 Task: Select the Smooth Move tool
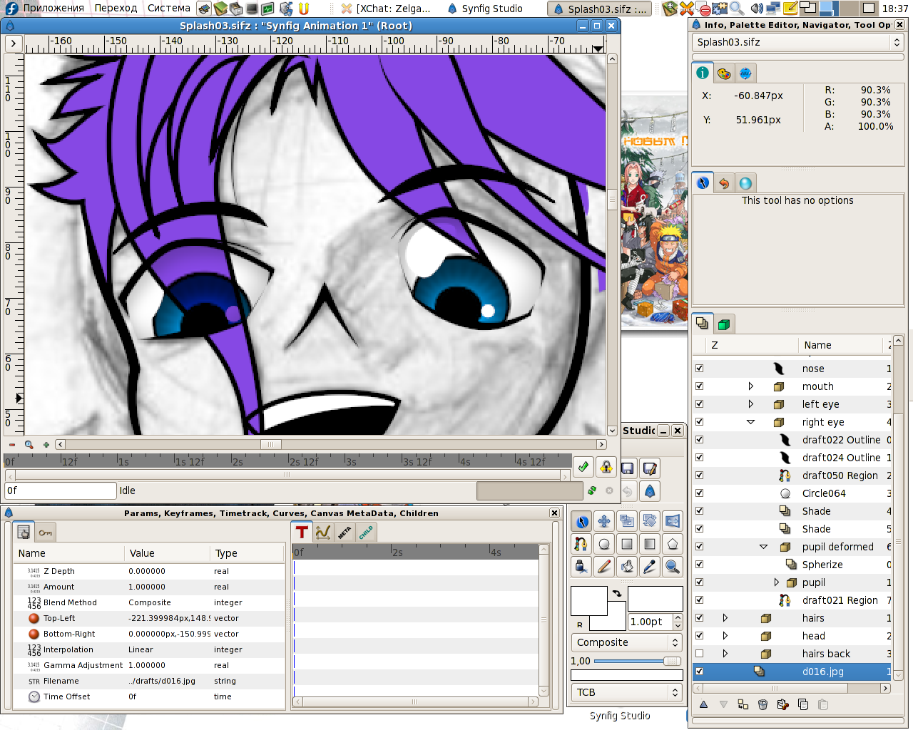point(604,521)
